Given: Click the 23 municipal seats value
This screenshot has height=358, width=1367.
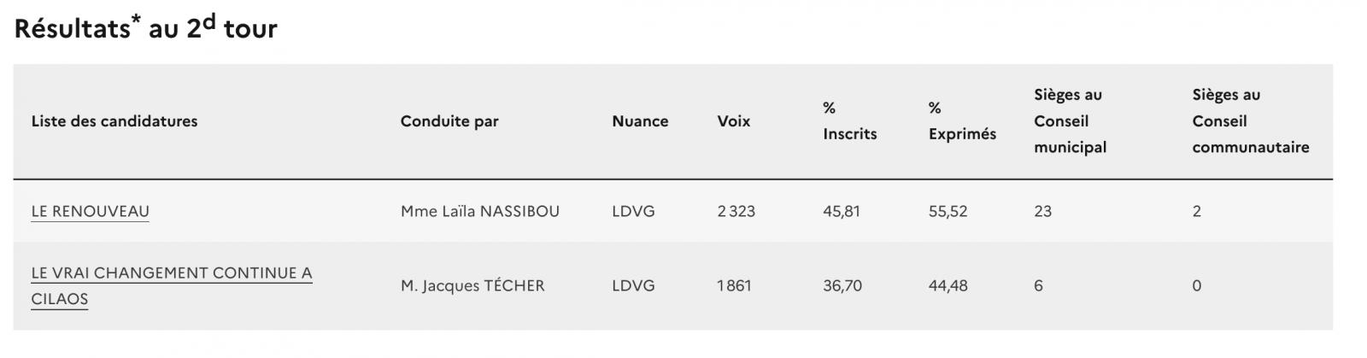Looking at the screenshot, I should click(x=1042, y=211).
